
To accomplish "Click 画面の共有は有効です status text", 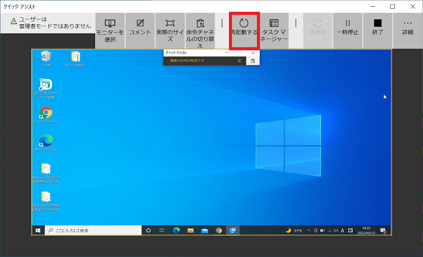I will pyautogui.click(x=187, y=61).
